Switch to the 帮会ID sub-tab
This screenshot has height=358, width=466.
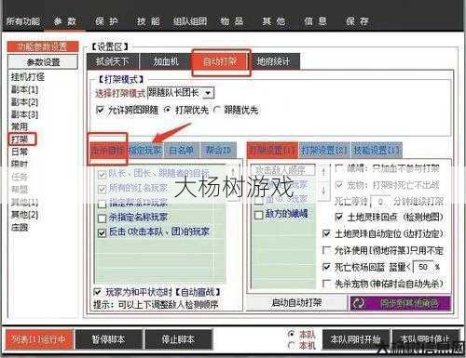coord(218,151)
